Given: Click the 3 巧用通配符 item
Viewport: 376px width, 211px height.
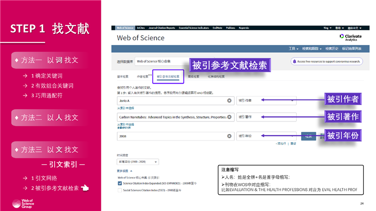Looking at the screenshot, I should pos(47,95).
